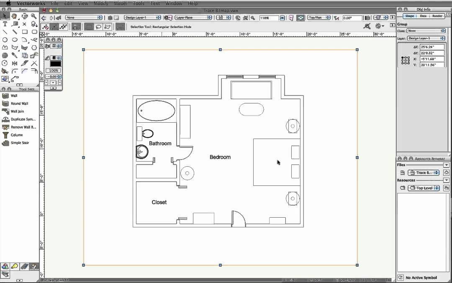Select the Rectangle tool

pyautogui.click(x=25, y=32)
